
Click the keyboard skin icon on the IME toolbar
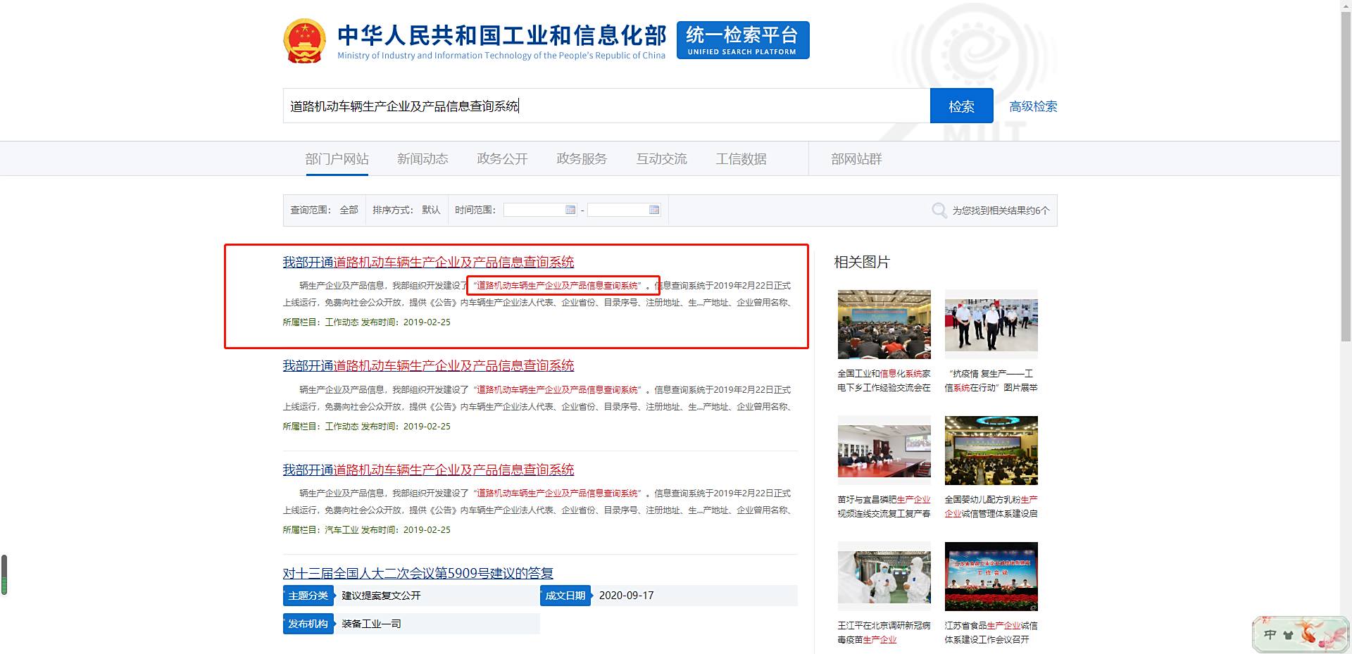coord(1288,636)
